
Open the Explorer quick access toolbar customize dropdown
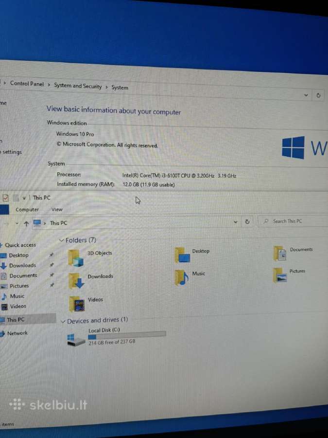[x=24, y=198]
